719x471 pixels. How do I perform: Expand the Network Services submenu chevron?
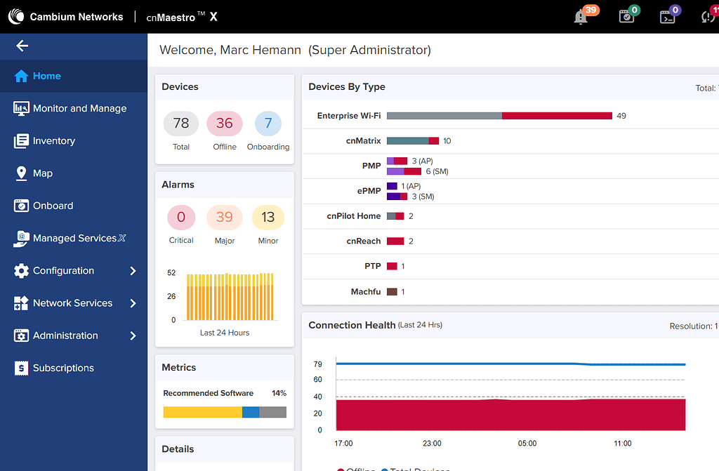point(133,303)
